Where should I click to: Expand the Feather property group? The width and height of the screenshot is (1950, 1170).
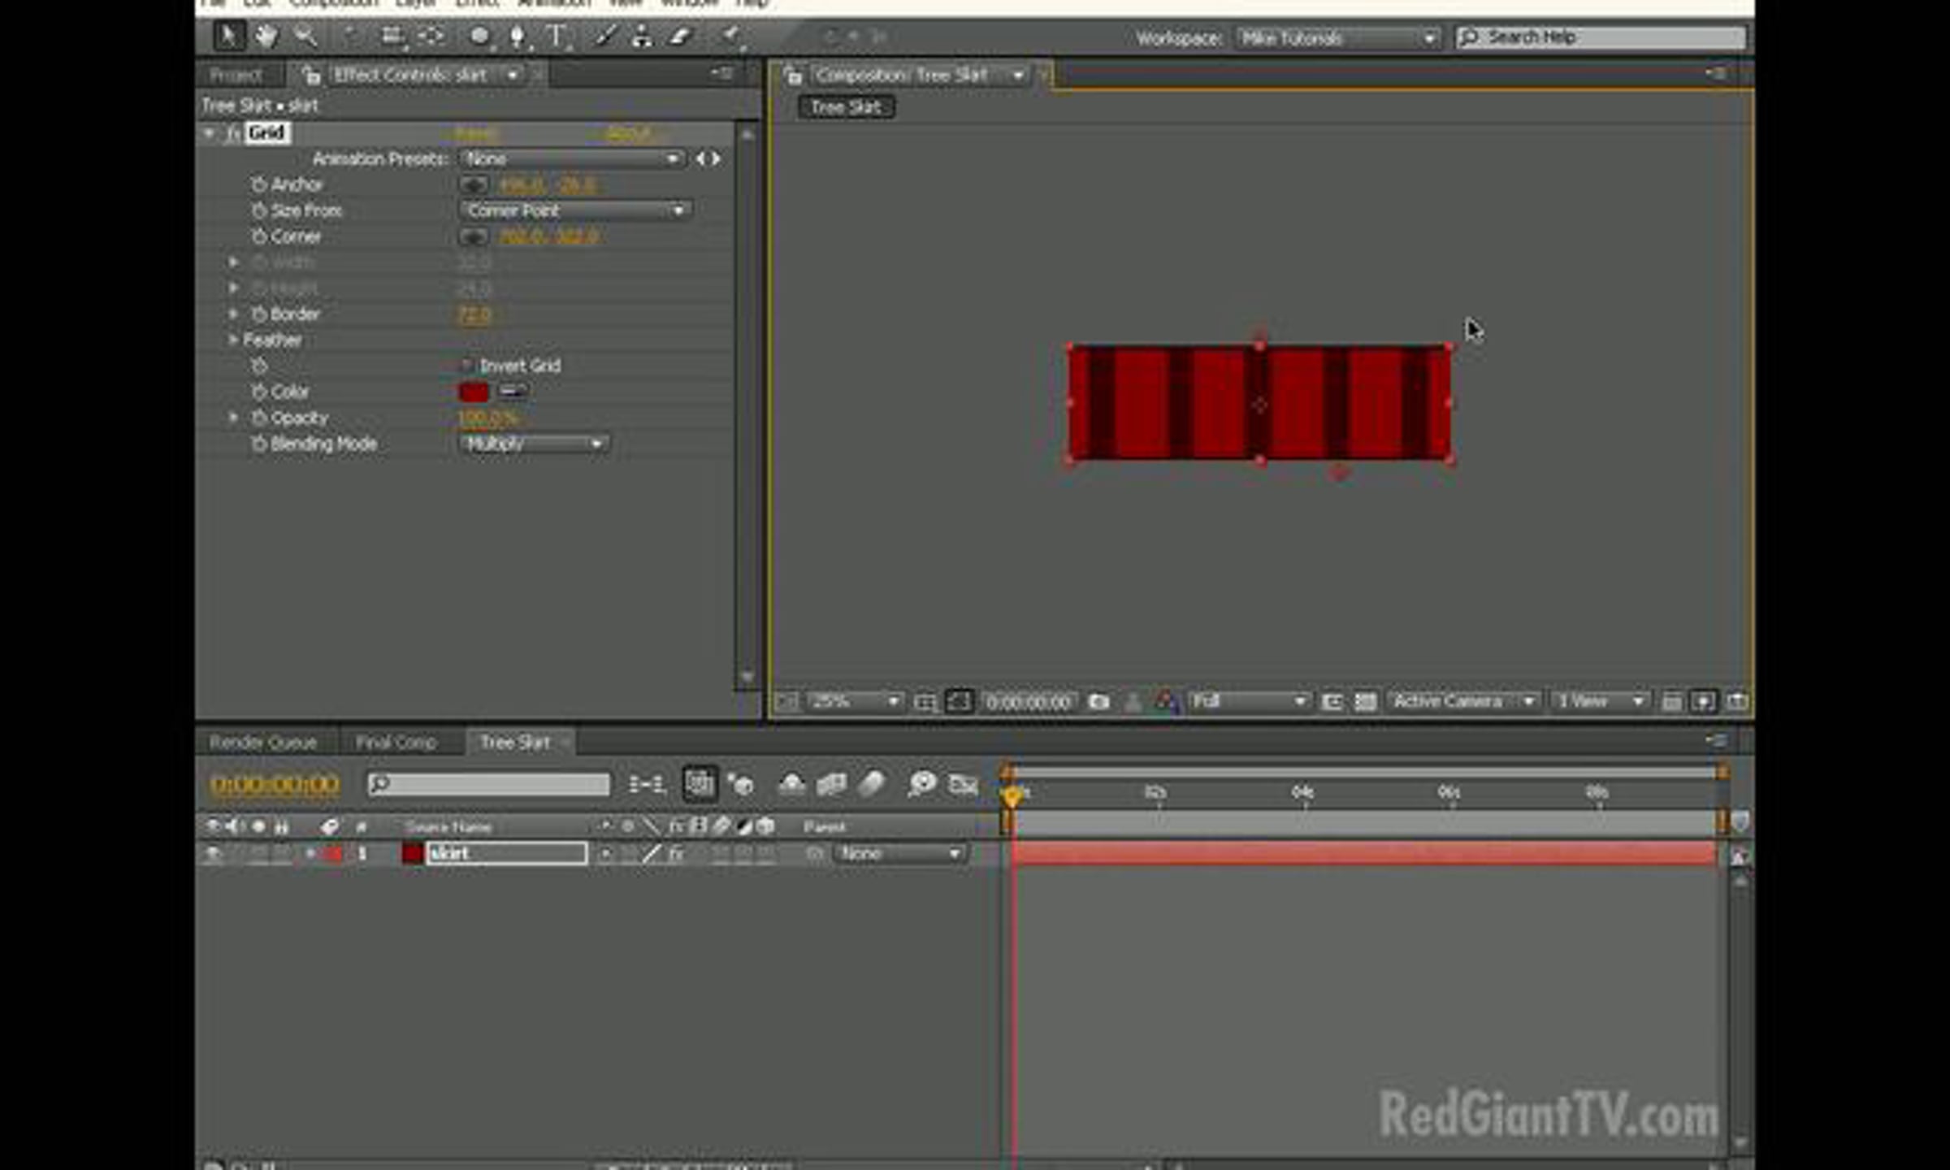pos(233,340)
